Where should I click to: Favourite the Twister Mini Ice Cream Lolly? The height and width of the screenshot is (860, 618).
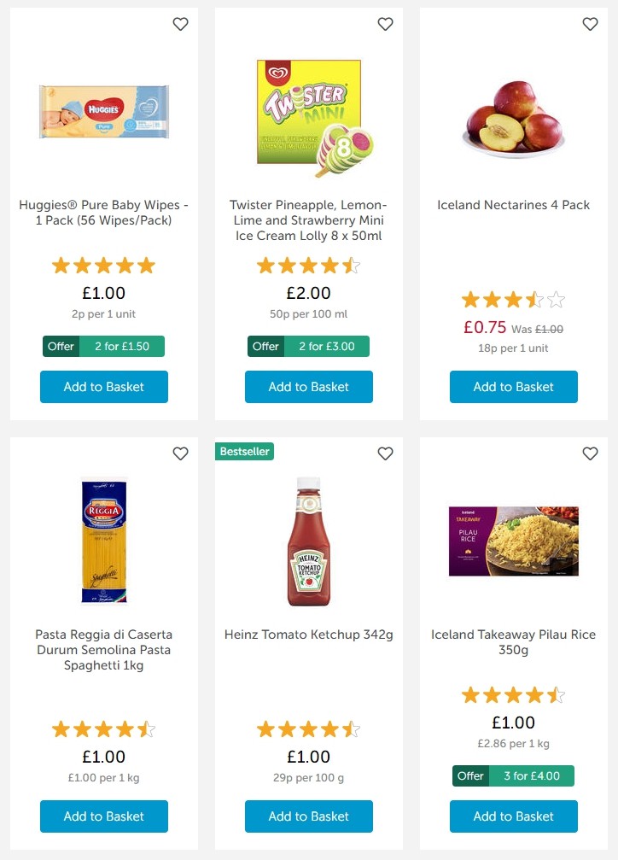[x=385, y=24]
